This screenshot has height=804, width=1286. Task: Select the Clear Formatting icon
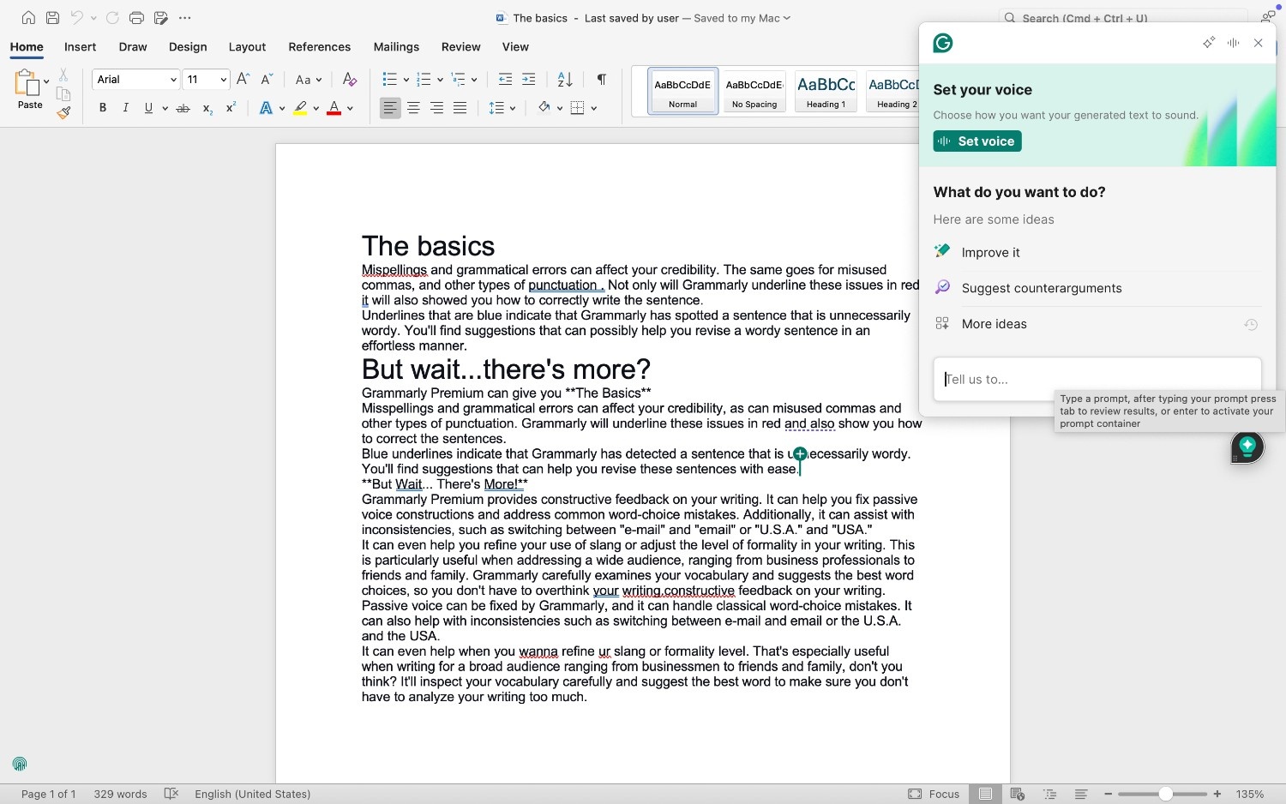point(349,79)
